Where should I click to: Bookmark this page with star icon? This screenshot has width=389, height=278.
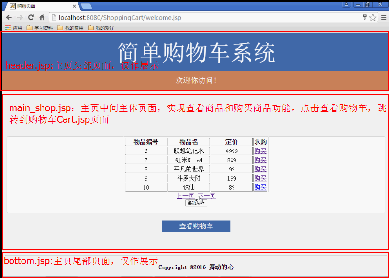373,17
